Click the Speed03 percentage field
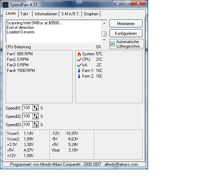Viewport: 223px width, 178px height. pyautogui.click(x=28, y=124)
